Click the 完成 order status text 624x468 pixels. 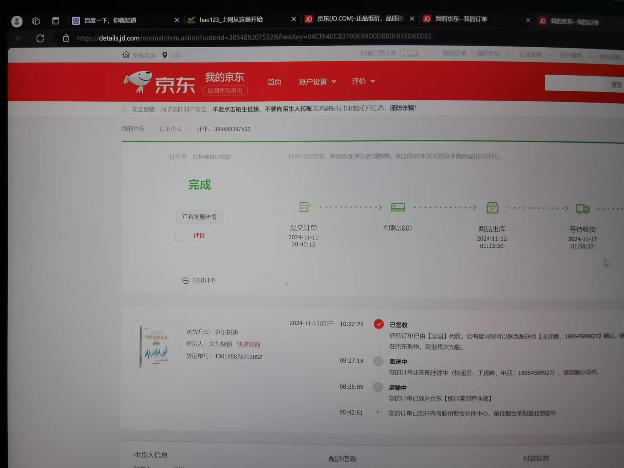(199, 185)
